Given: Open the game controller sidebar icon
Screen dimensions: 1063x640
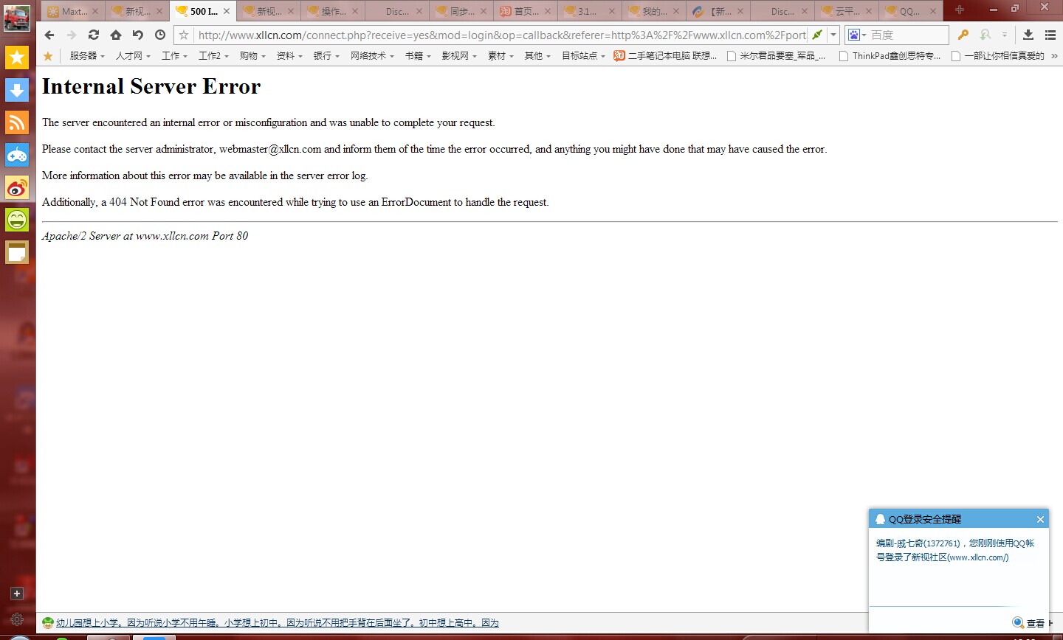Looking at the screenshot, I should point(17,155).
